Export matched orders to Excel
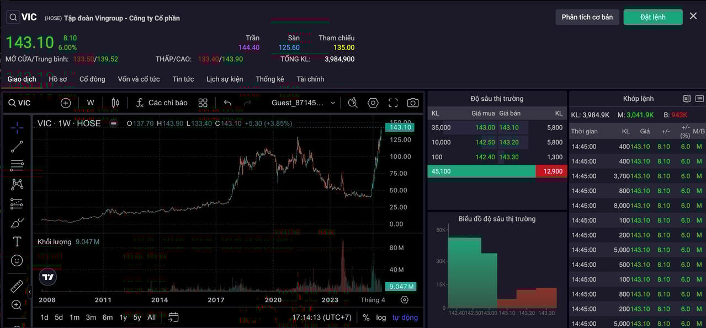The height and width of the screenshot is (328, 706). (x=687, y=99)
